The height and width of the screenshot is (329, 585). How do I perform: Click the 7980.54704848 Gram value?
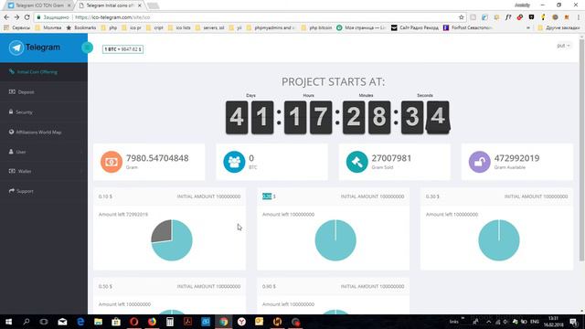point(157,158)
